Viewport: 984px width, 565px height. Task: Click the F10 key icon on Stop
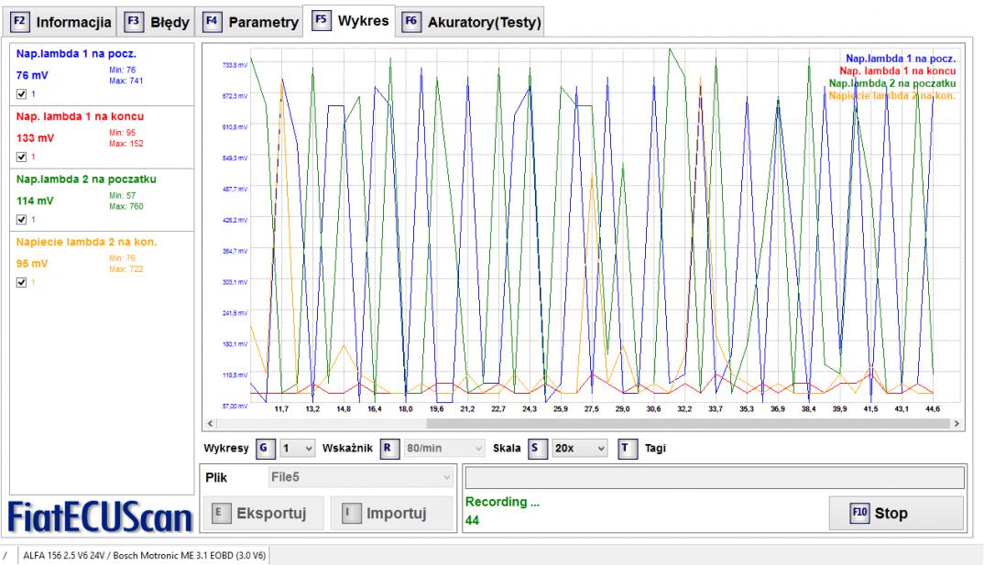coord(858,513)
